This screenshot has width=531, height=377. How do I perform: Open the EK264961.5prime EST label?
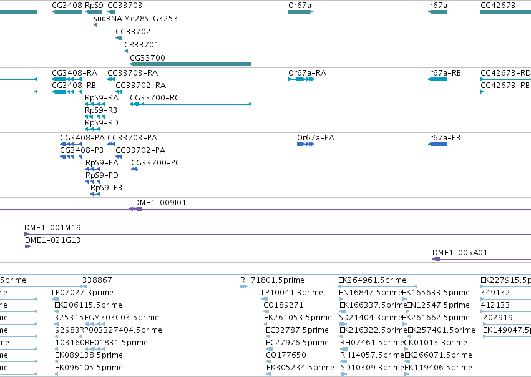click(372, 280)
